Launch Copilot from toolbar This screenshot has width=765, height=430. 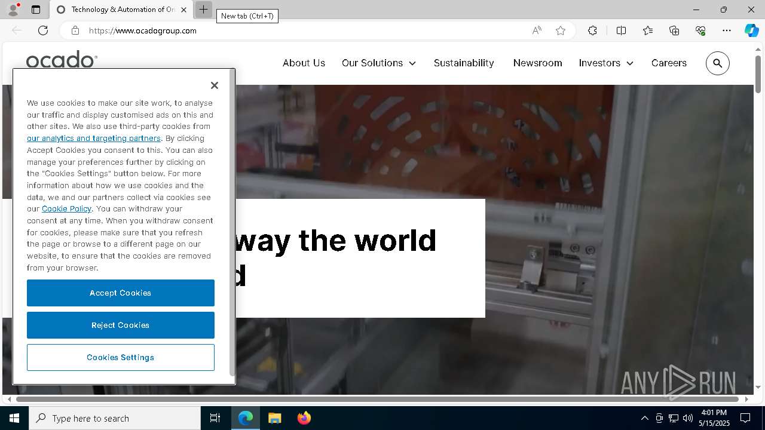pos(751,30)
